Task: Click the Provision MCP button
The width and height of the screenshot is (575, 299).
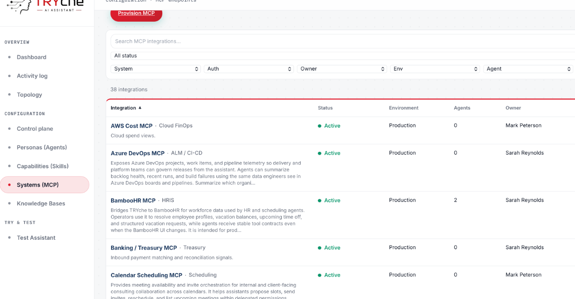Action: pos(136,13)
